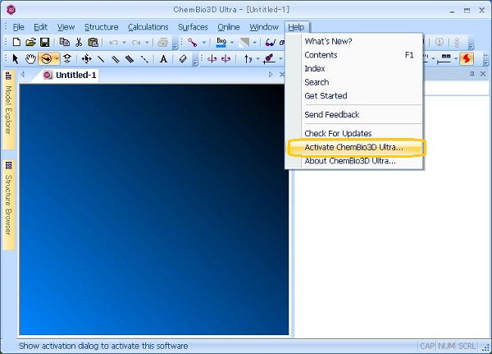Open the undo history dropdown arrow
The height and width of the screenshot is (354, 492).
pos(124,42)
